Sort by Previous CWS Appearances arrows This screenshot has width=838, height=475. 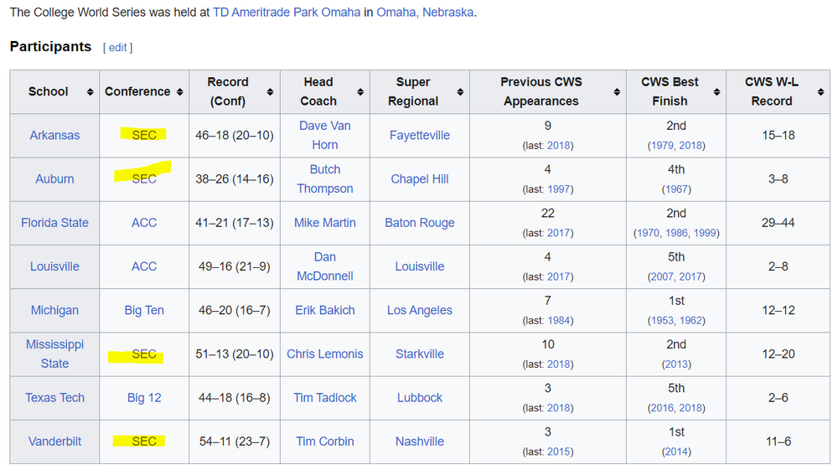617,91
